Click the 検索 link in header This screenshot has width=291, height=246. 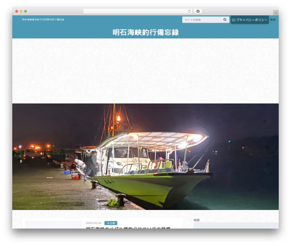[273, 20]
